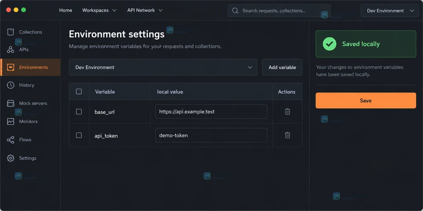Screen dimensions: 423x211
Task: Go to Home in top navigation
Action: 66,10
